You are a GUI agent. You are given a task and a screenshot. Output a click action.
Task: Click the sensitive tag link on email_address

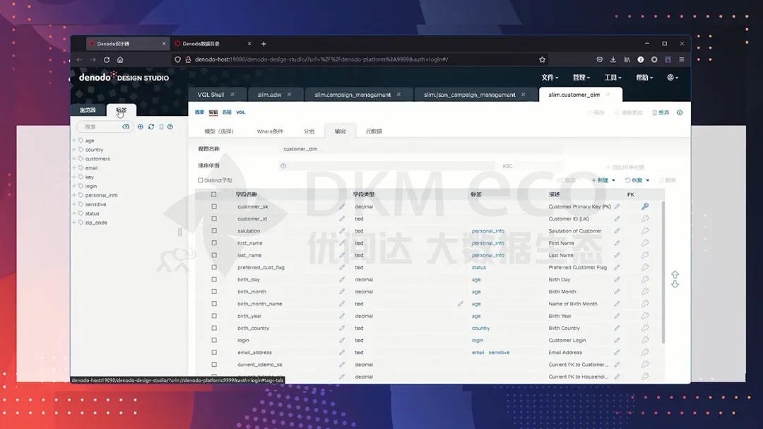coord(499,353)
